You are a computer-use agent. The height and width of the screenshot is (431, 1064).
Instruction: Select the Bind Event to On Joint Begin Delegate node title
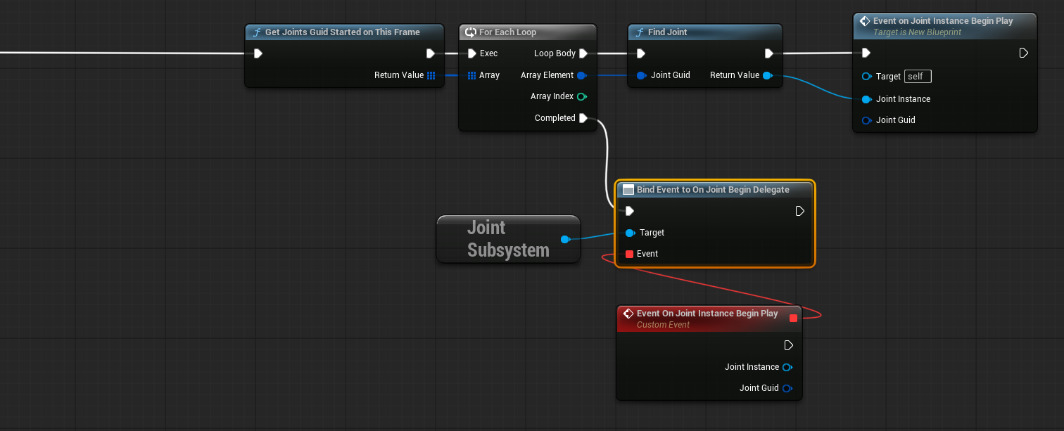[x=712, y=190]
